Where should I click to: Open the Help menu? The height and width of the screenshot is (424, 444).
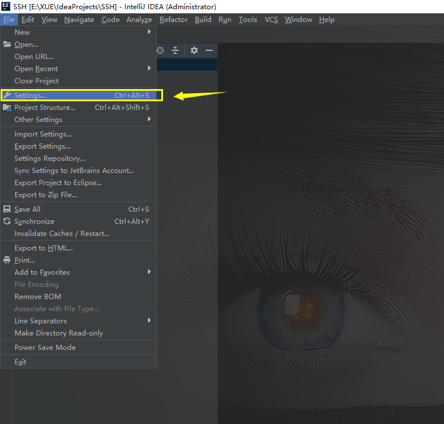click(x=327, y=20)
